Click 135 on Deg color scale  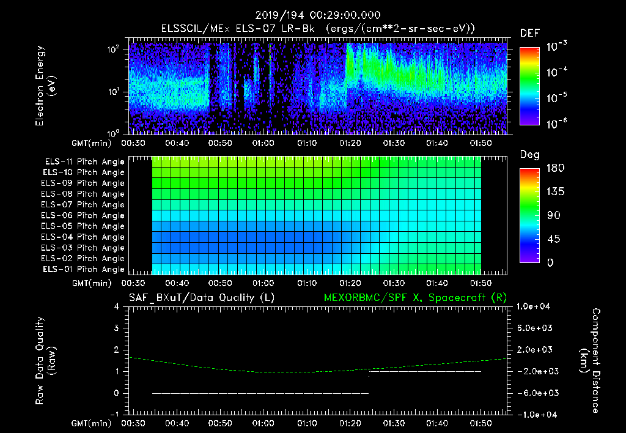[556, 192]
